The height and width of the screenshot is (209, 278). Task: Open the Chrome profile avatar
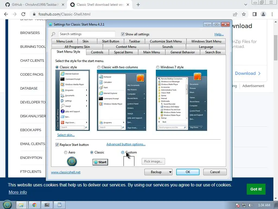point(263,14)
